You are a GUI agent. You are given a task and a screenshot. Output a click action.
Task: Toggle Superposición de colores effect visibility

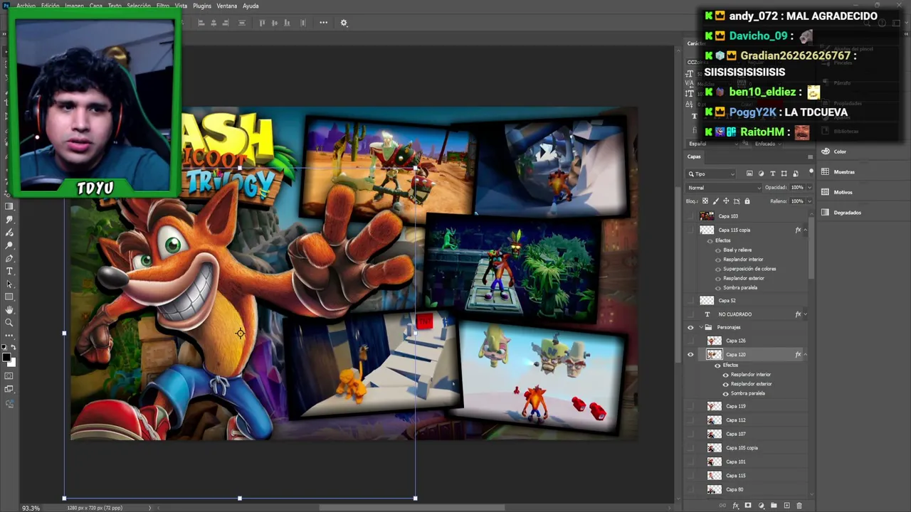(x=717, y=269)
